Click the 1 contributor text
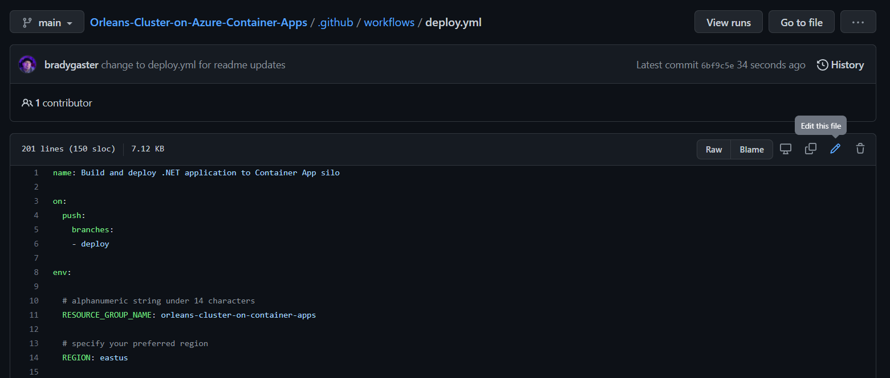This screenshot has width=890, height=378. tap(57, 103)
